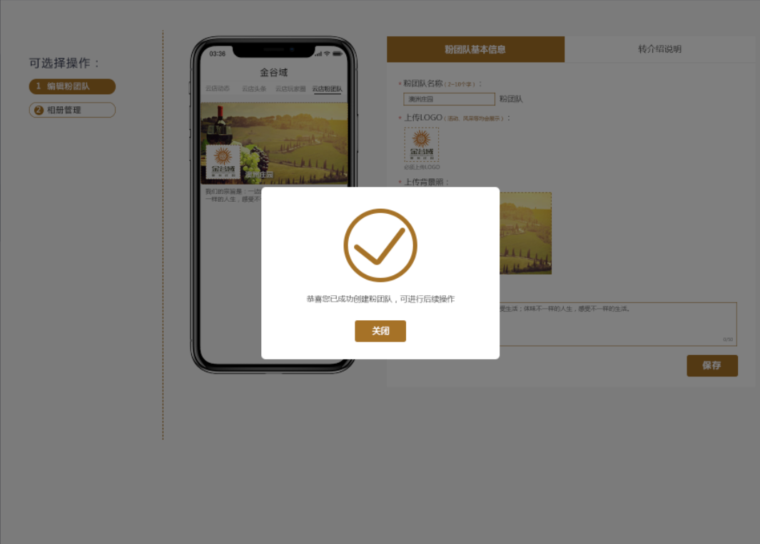Image resolution: width=760 pixels, height=544 pixels.
Task: Click the description text area
Action: pos(618,324)
